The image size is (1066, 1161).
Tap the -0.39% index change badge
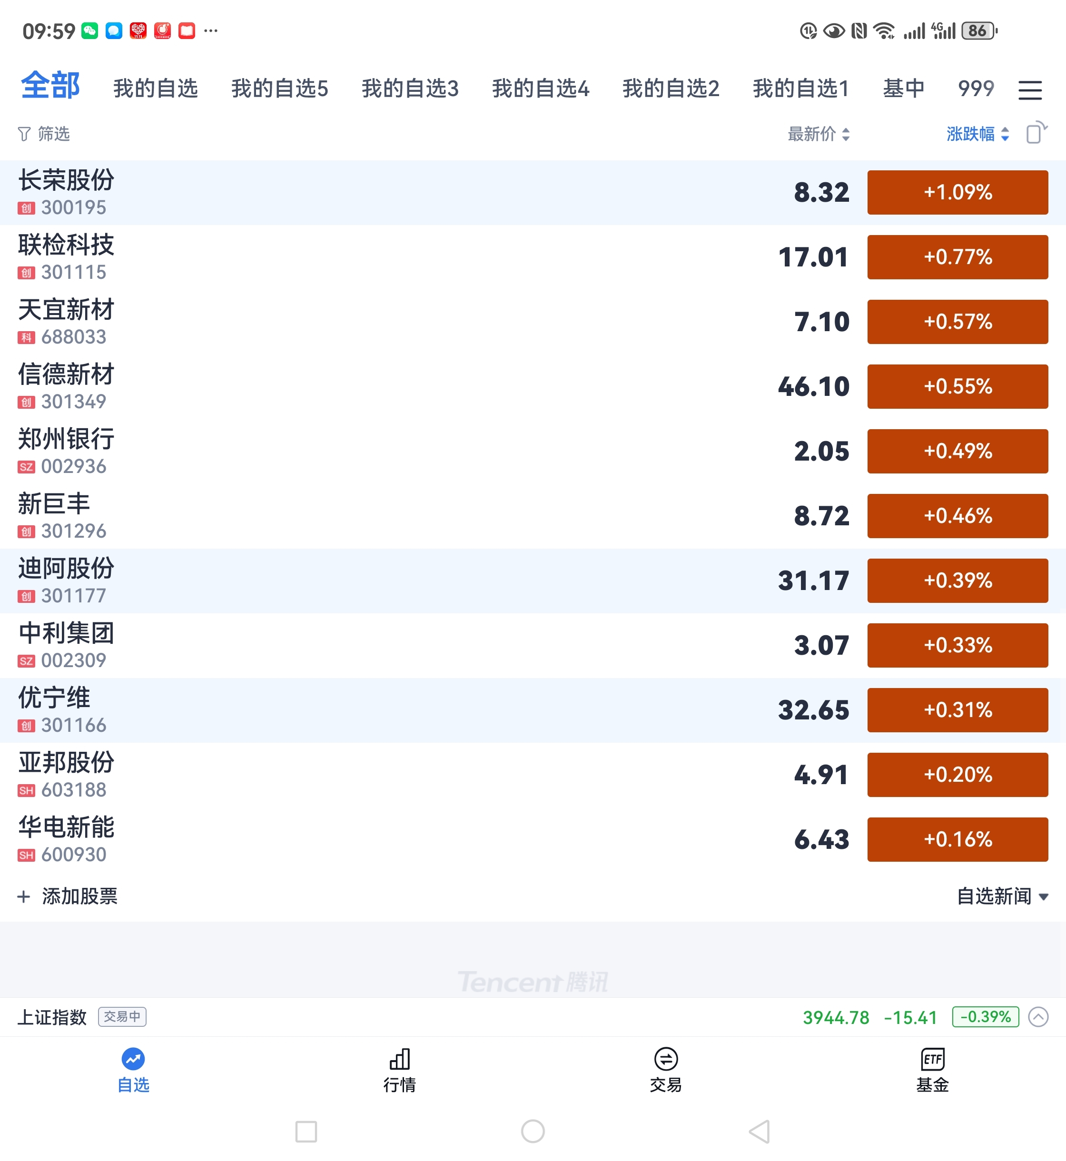point(985,1017)
